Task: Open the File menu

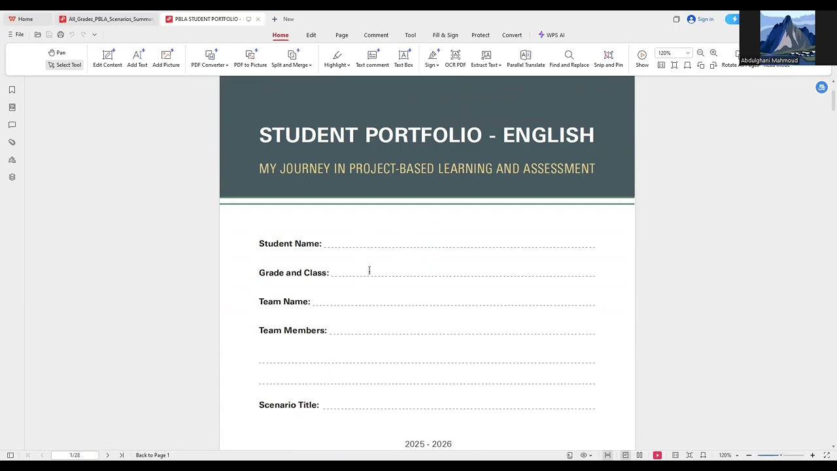Action: pyautogui.click(x=16, y=35)
